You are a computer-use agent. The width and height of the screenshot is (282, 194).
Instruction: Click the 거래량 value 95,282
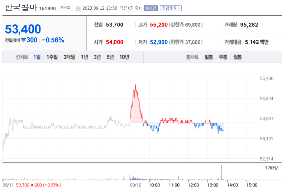point(249,25)
